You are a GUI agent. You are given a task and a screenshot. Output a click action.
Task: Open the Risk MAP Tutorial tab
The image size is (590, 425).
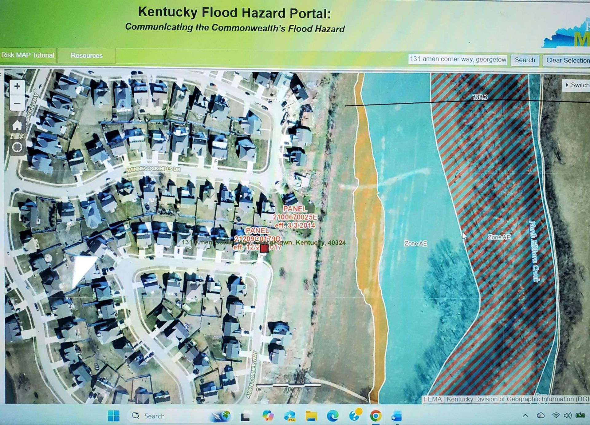point(28,55)
